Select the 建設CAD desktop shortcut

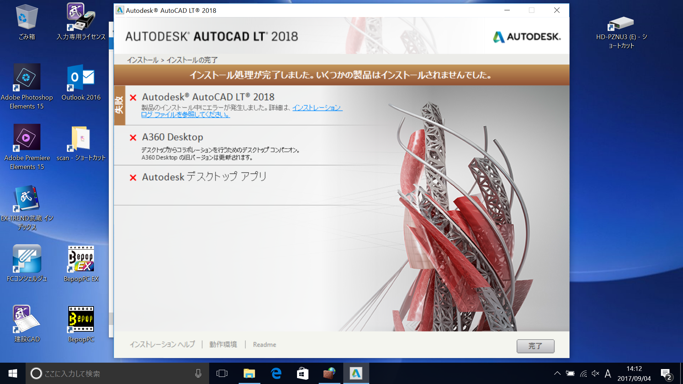tap(27, 324)
